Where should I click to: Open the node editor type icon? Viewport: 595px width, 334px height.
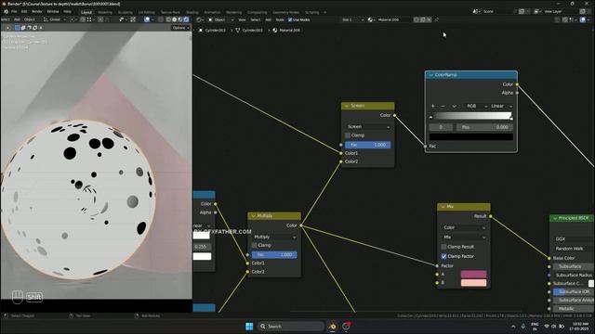click(200, 19)
